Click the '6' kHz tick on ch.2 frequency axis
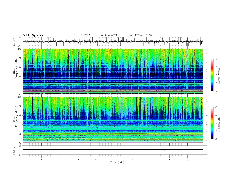Screen dimensions: 232x179 pos(21,116)
